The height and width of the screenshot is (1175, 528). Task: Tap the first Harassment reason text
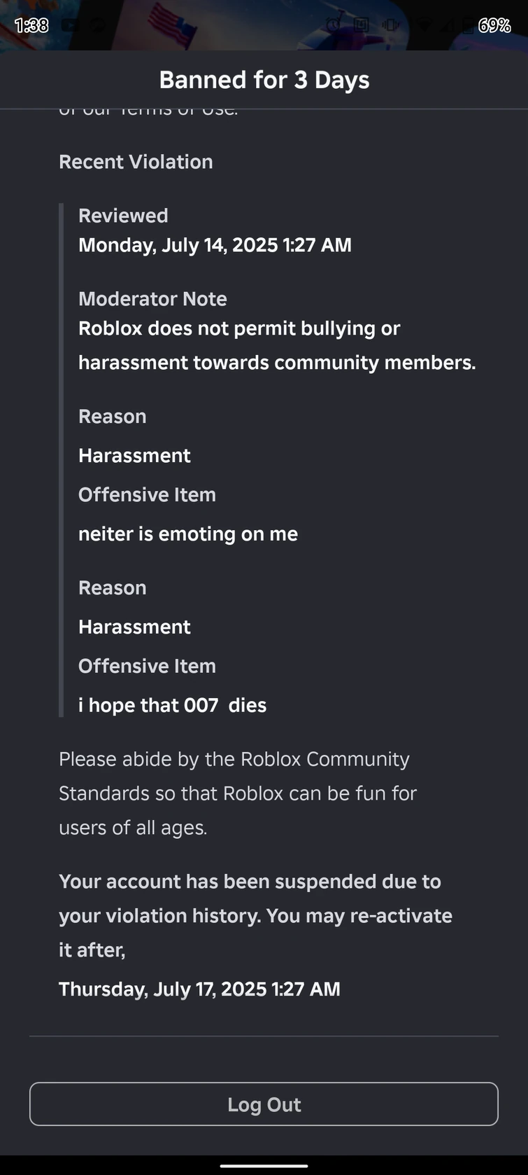[x=134, y=456]
